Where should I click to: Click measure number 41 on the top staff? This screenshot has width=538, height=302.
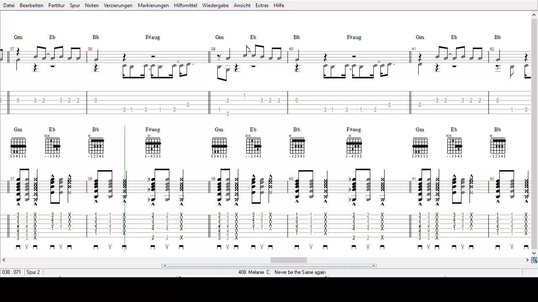point(414,49)
